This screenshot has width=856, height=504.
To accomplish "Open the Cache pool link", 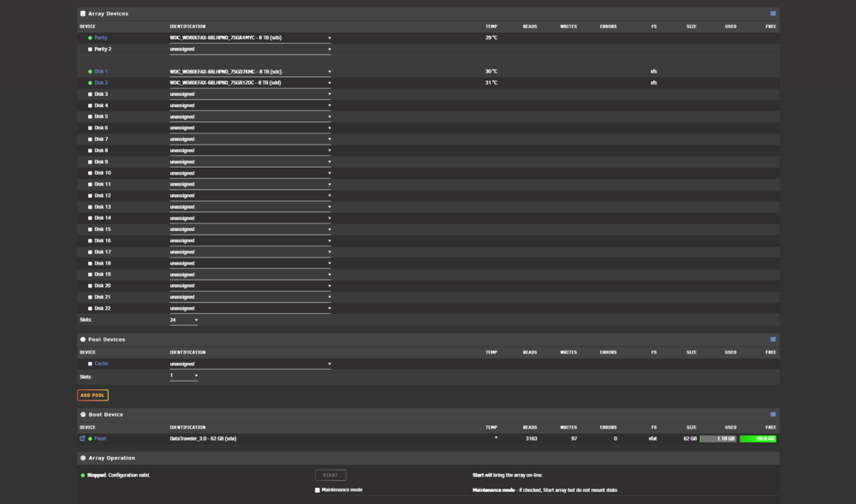I will pos(101,364).
